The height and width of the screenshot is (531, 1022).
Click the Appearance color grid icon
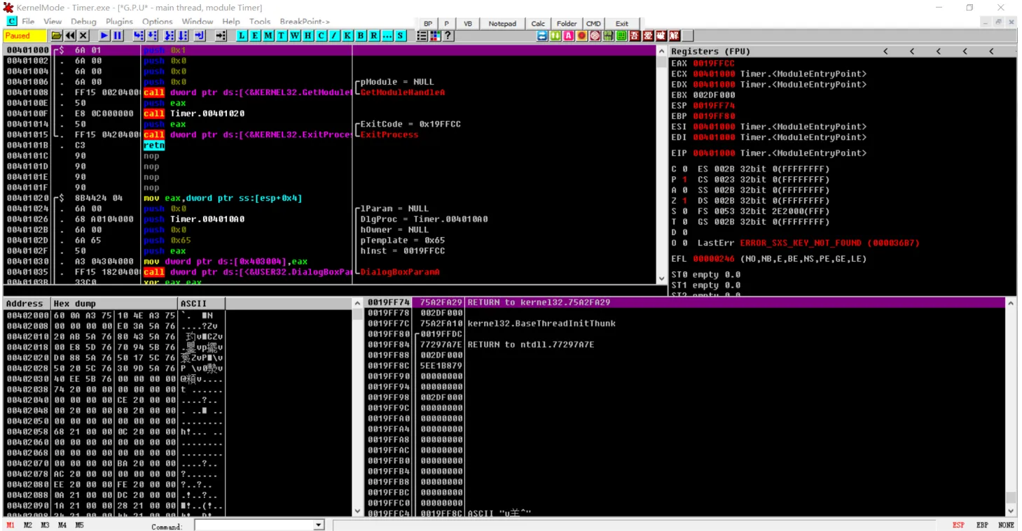435,36
